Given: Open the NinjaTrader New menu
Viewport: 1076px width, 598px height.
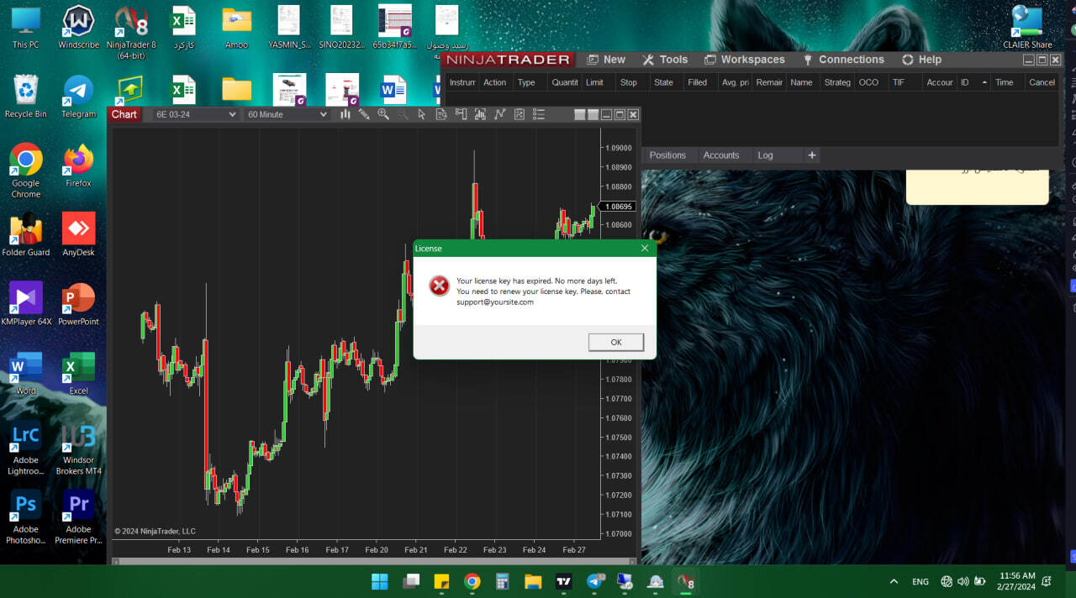Looking at the screenshot, I should coord(606,60).
